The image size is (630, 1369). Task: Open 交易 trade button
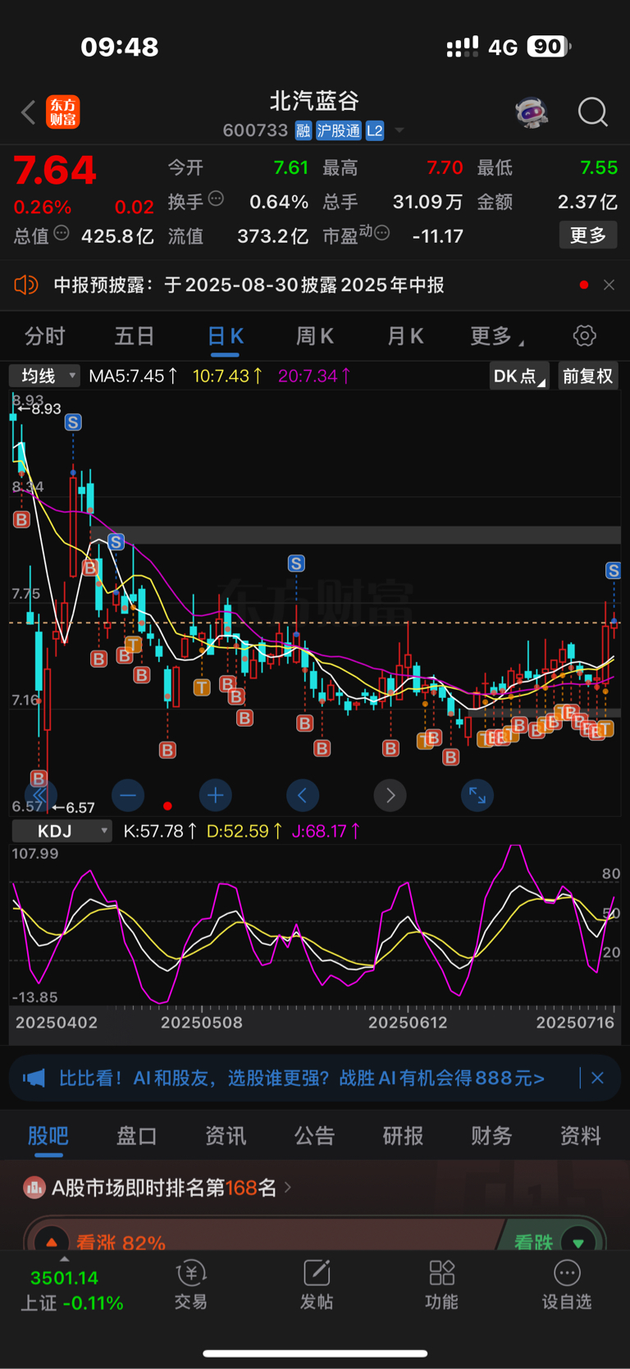click(190, 1285)
